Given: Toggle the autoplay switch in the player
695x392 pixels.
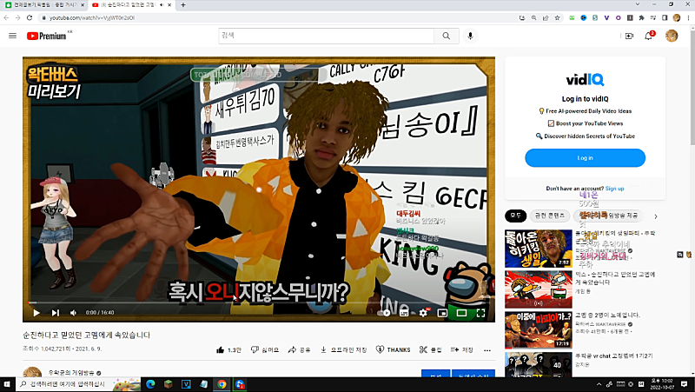Looking at the screenshot, I should (385, 313).
